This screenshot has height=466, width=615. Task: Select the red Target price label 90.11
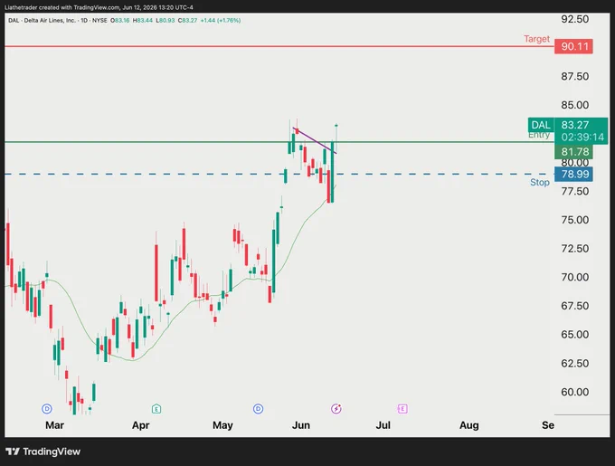(573, 46)
